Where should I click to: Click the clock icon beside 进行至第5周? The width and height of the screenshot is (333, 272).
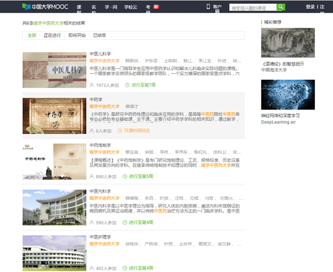click(125, 177)
